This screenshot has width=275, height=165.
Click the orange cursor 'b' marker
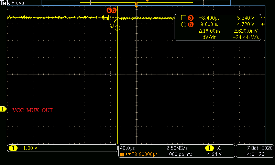[x=114, y=10]
